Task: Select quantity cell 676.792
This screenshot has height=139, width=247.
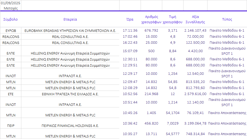Action: click(x=151, y=30)
